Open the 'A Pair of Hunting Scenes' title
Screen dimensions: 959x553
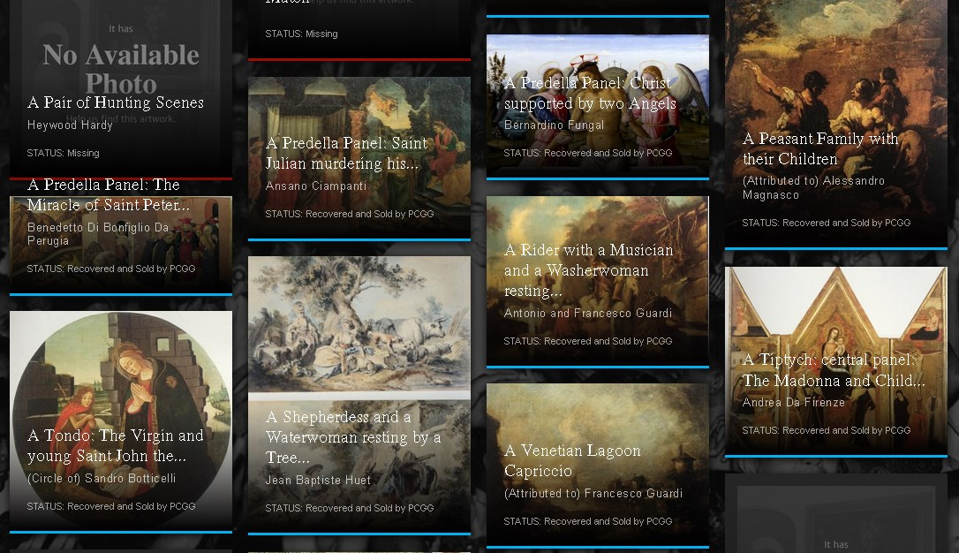click(x=116, y=103)
